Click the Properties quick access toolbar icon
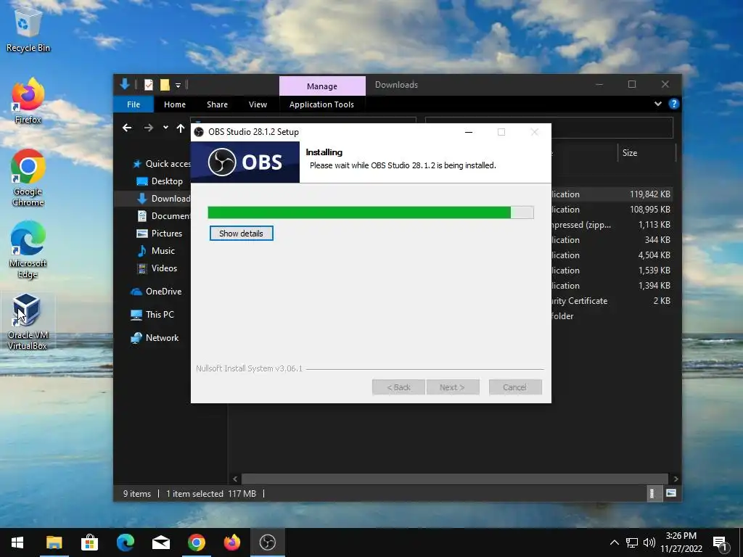The width and height of the screenshot is (743, 557). pos(149,85)
